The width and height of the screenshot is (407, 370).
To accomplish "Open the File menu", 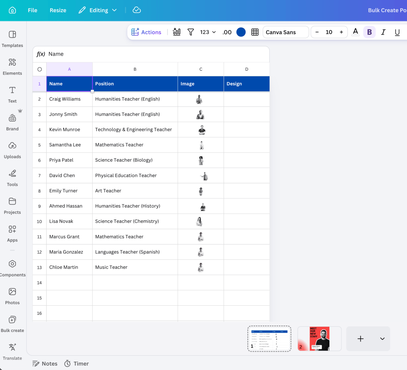I will pos(33,10).
